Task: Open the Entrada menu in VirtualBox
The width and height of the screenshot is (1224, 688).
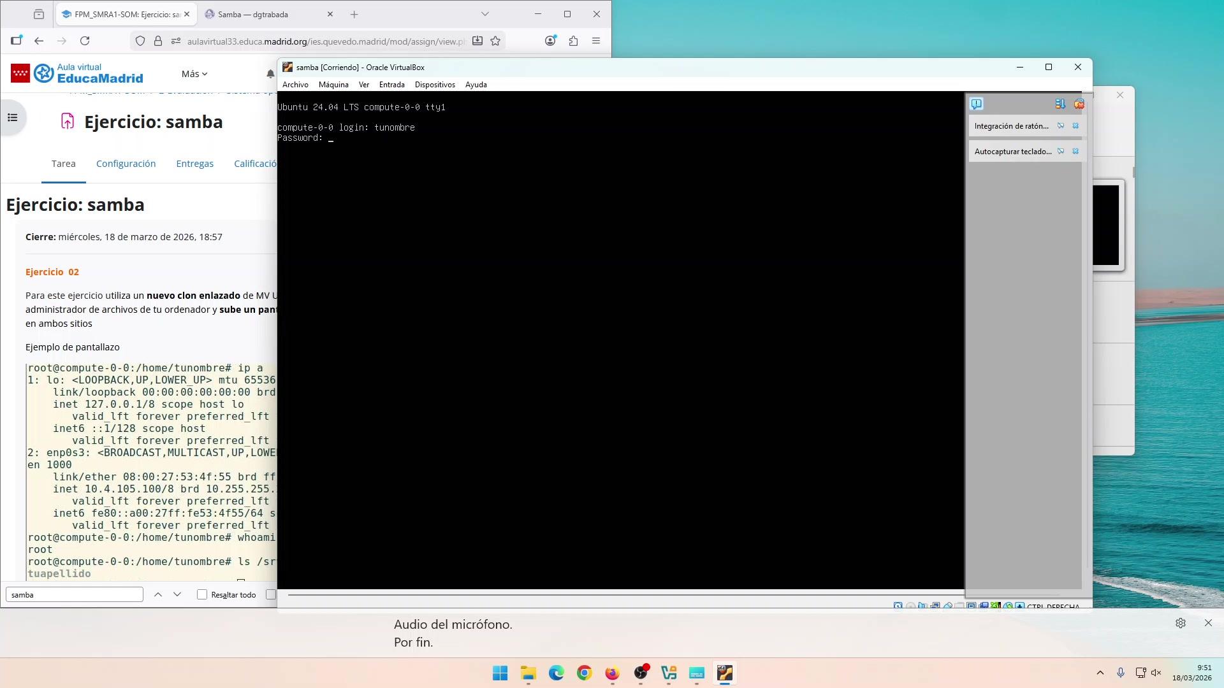Action: pyautogui.click(x=391, y=85)
